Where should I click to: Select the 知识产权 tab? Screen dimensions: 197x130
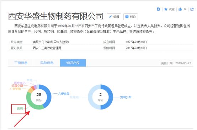[x=73, y=63]
